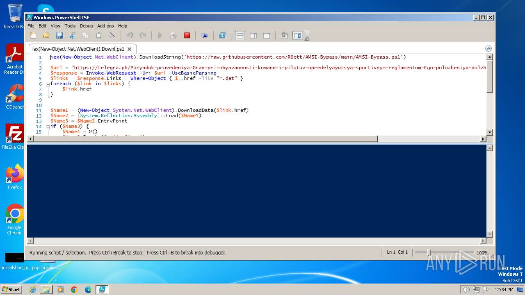Place cursor on line 1 iex command
Viewport: 525px width, 295px height.
[228, 57]
